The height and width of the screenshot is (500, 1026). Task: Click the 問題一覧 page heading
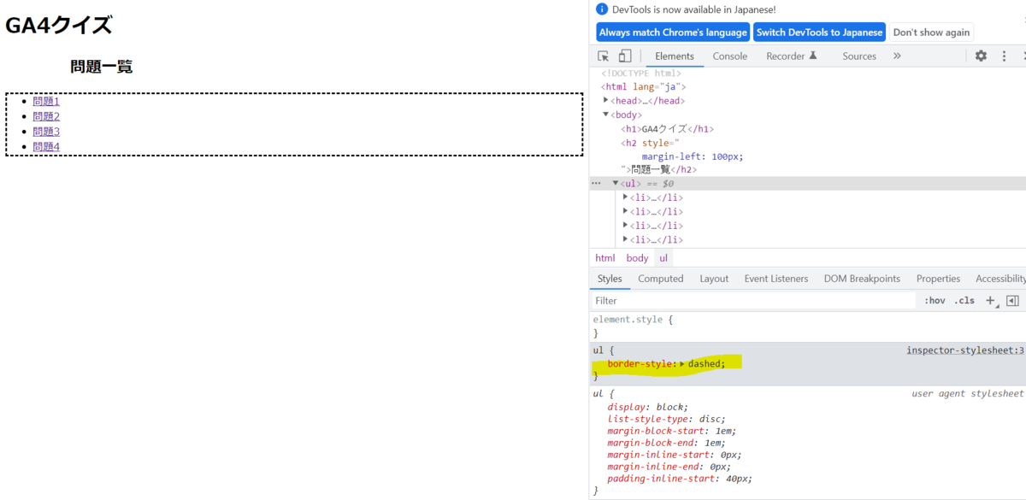102,67
